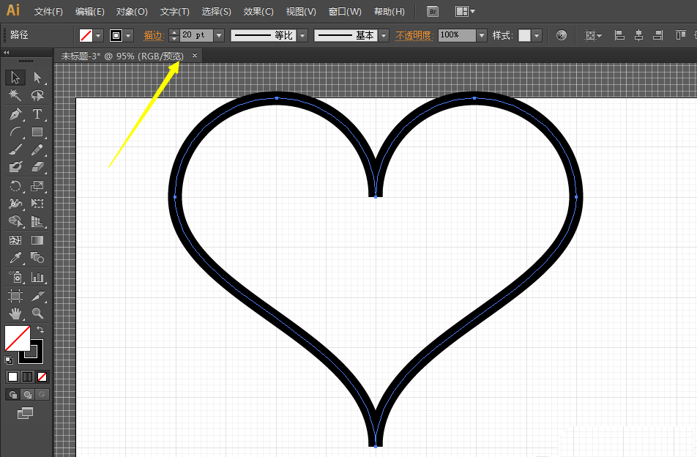Enable Draw Normal mode
The height and width of the screenshot is (457, 697).
coord(13,394)
